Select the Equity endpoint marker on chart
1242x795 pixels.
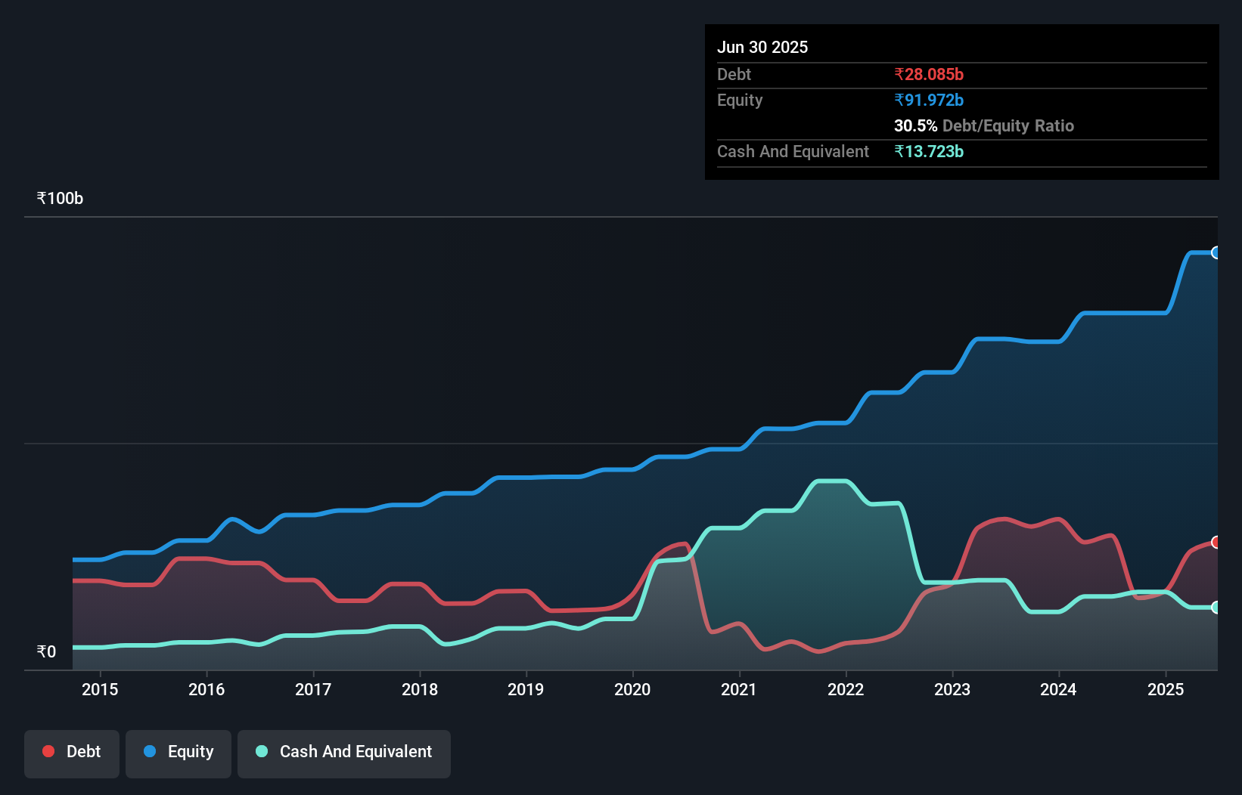point(1216,252)
